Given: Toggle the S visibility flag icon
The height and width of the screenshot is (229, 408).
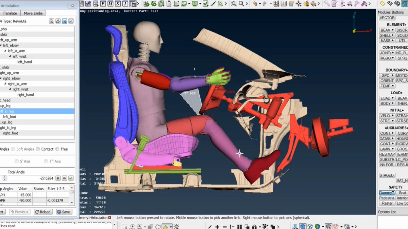Looking at the screenshot, I should click(x=118, y=4).
